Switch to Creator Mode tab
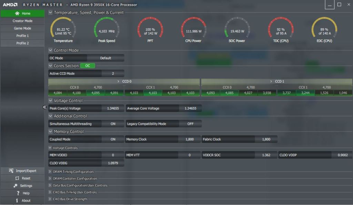This screenshot has width=353, height=205. [x=22, y=21]
